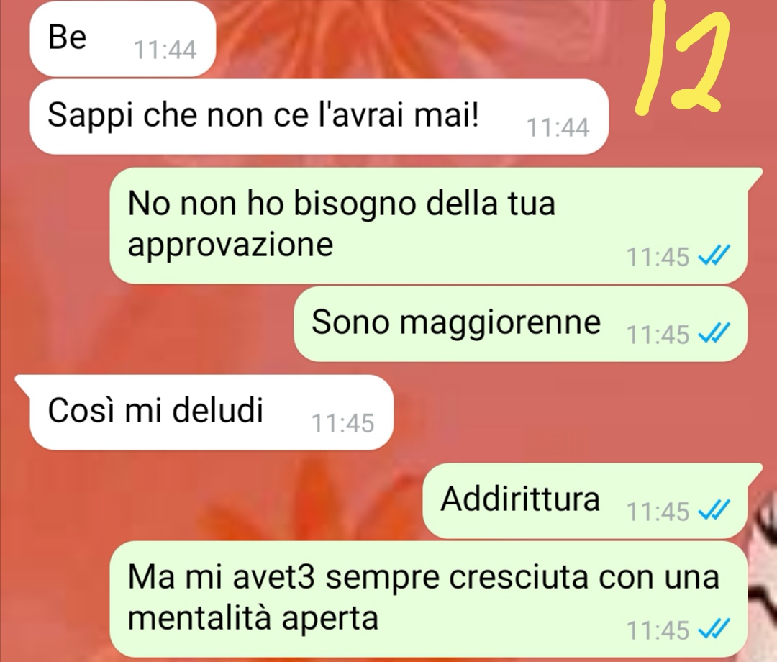
Task: Tap the 11:44 timestamp on 'Sappi che' message
Action: click(558, 127)
